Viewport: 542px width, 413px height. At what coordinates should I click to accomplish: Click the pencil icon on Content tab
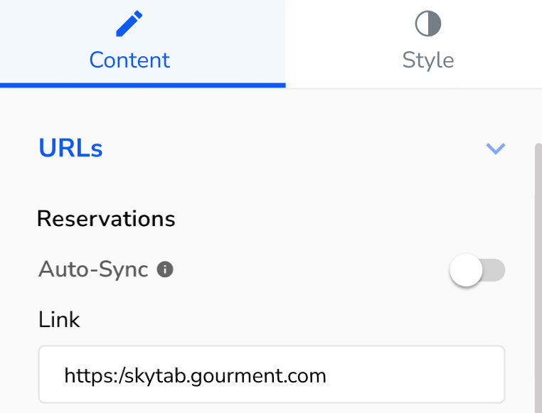129,24
